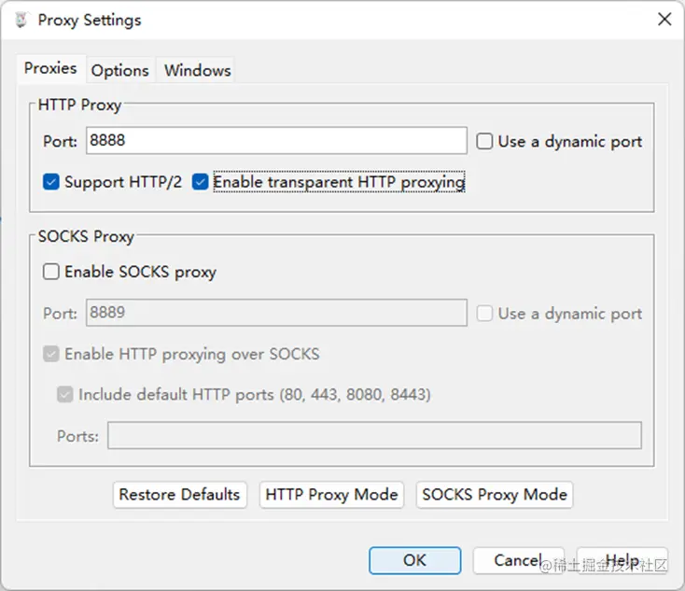This screenshot has width=685, height=591.
Task: Click Restore Defaults button
Action: [179, 495]
